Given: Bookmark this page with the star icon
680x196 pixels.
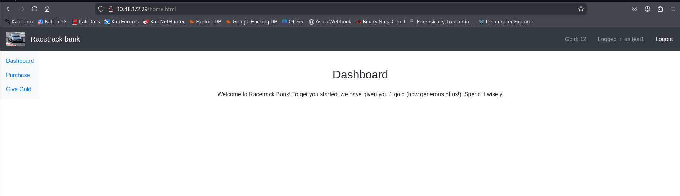Looking at the screenshot, I should pyautogui.click(x=581, y=9).
